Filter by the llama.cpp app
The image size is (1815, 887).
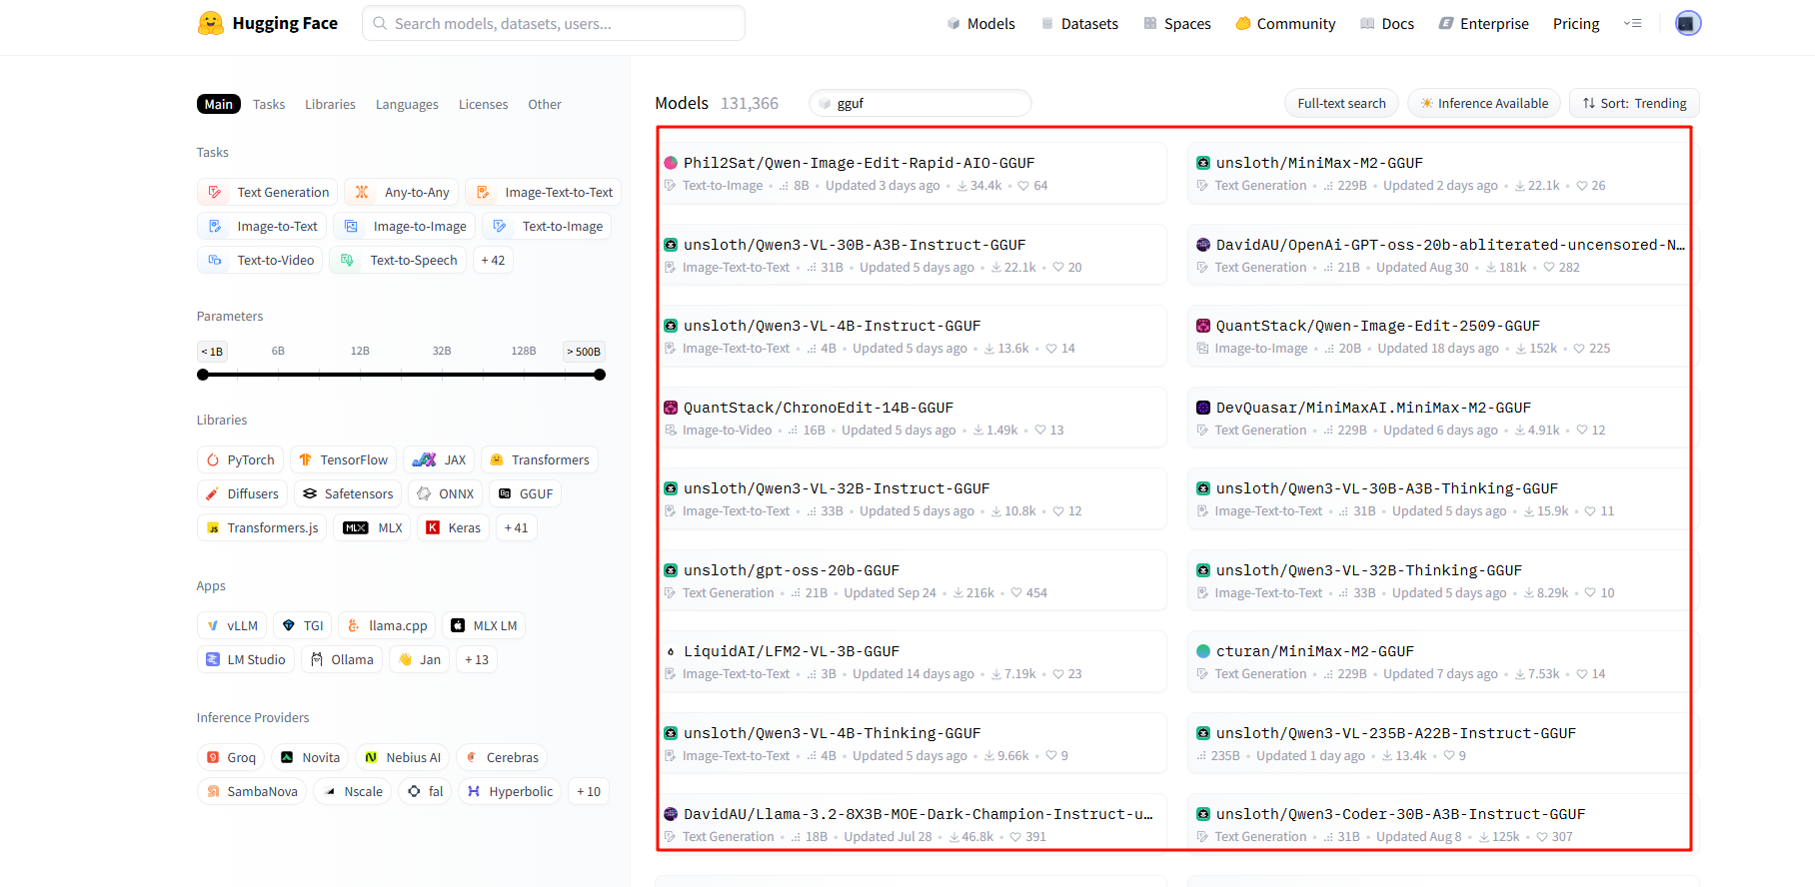pyautogui.click(x=387, y=626)
